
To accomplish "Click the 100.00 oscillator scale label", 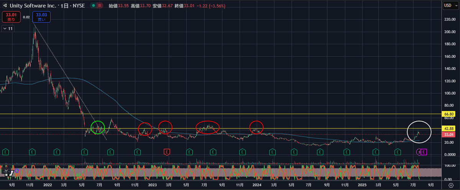I will tap(450, 165).
